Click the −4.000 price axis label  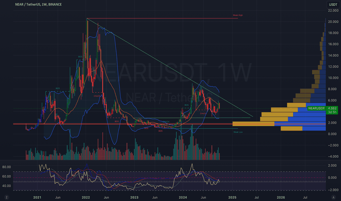333,156
